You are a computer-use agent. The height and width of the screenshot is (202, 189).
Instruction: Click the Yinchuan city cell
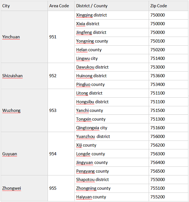11,37
